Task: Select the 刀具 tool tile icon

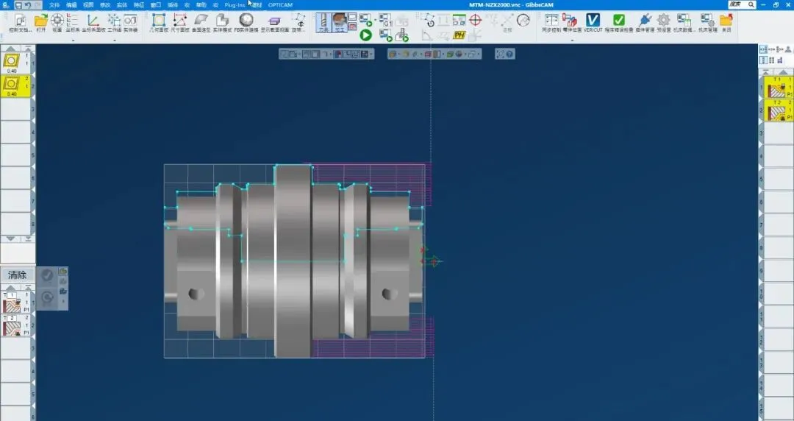Action: click(323, 23)
